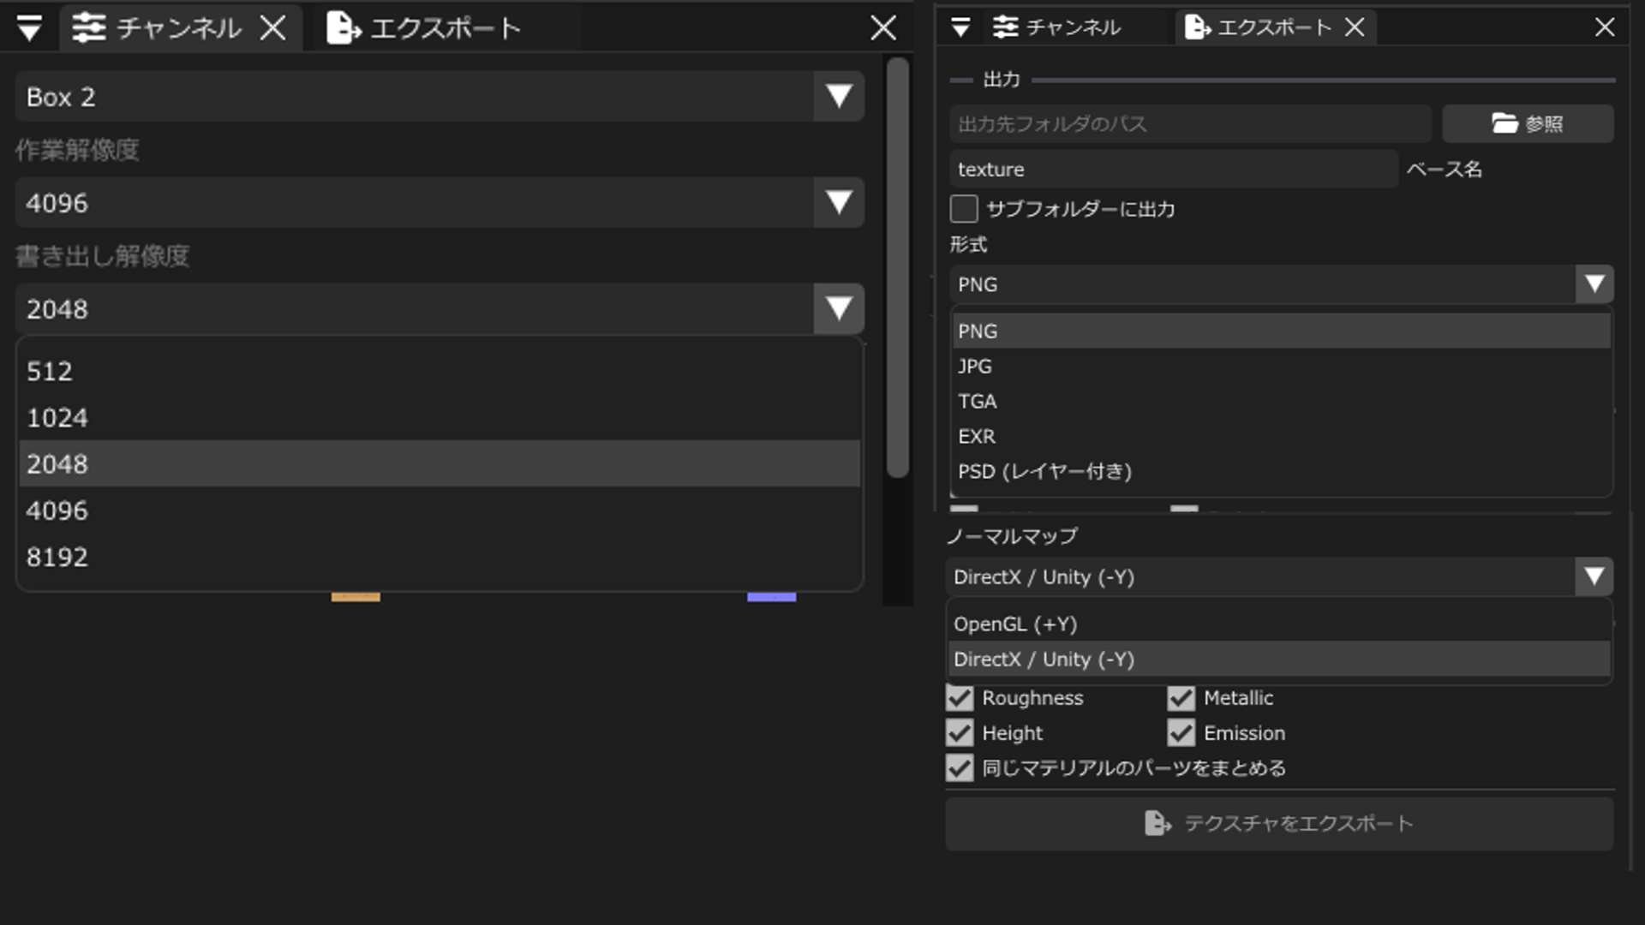Select JPG format option
Screen dimensions: 1645x925
tap(1282, 366)
